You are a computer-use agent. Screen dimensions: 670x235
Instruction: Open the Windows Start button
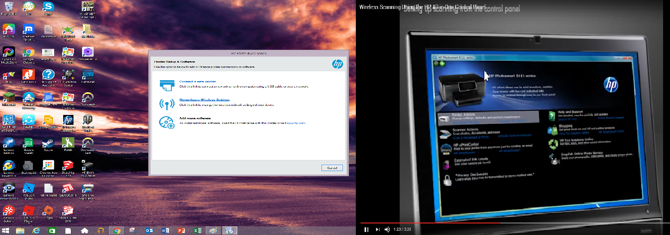point(6,231)
